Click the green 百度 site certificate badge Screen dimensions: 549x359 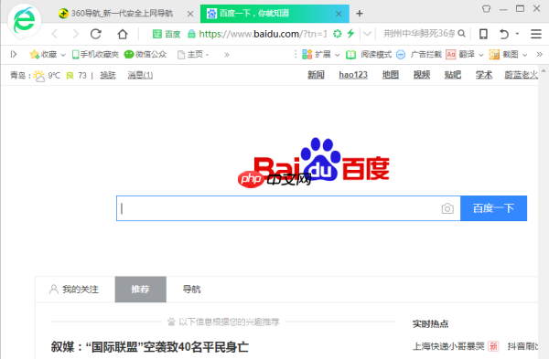click(167, 34)
